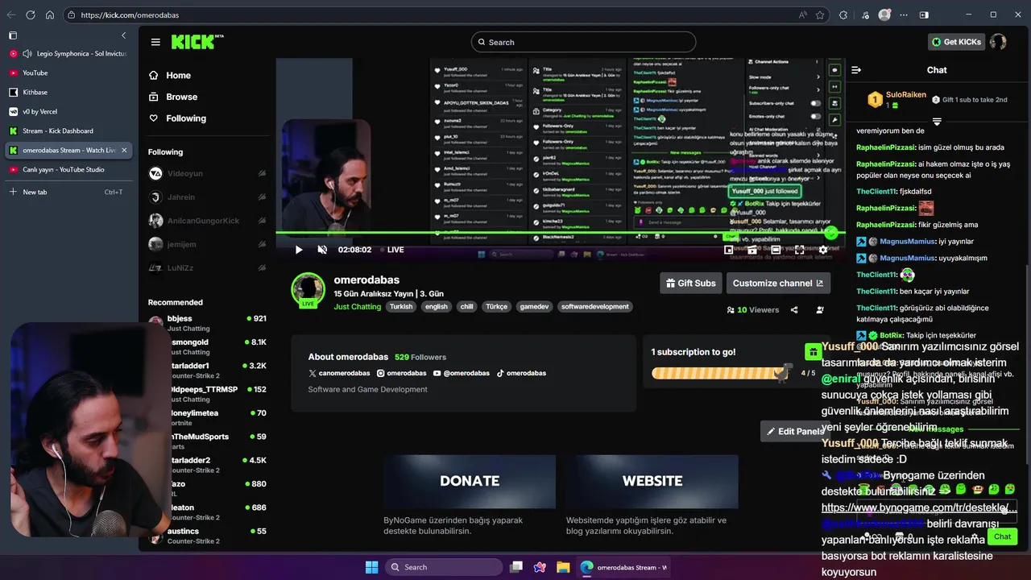Open omerodabas TikTok link
This screenshot has width=1031, height=580.
point(521,373)
